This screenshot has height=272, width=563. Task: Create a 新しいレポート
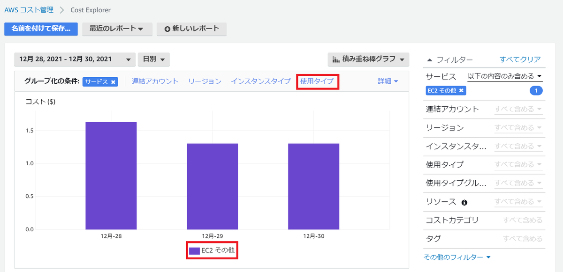pos(191,29)
